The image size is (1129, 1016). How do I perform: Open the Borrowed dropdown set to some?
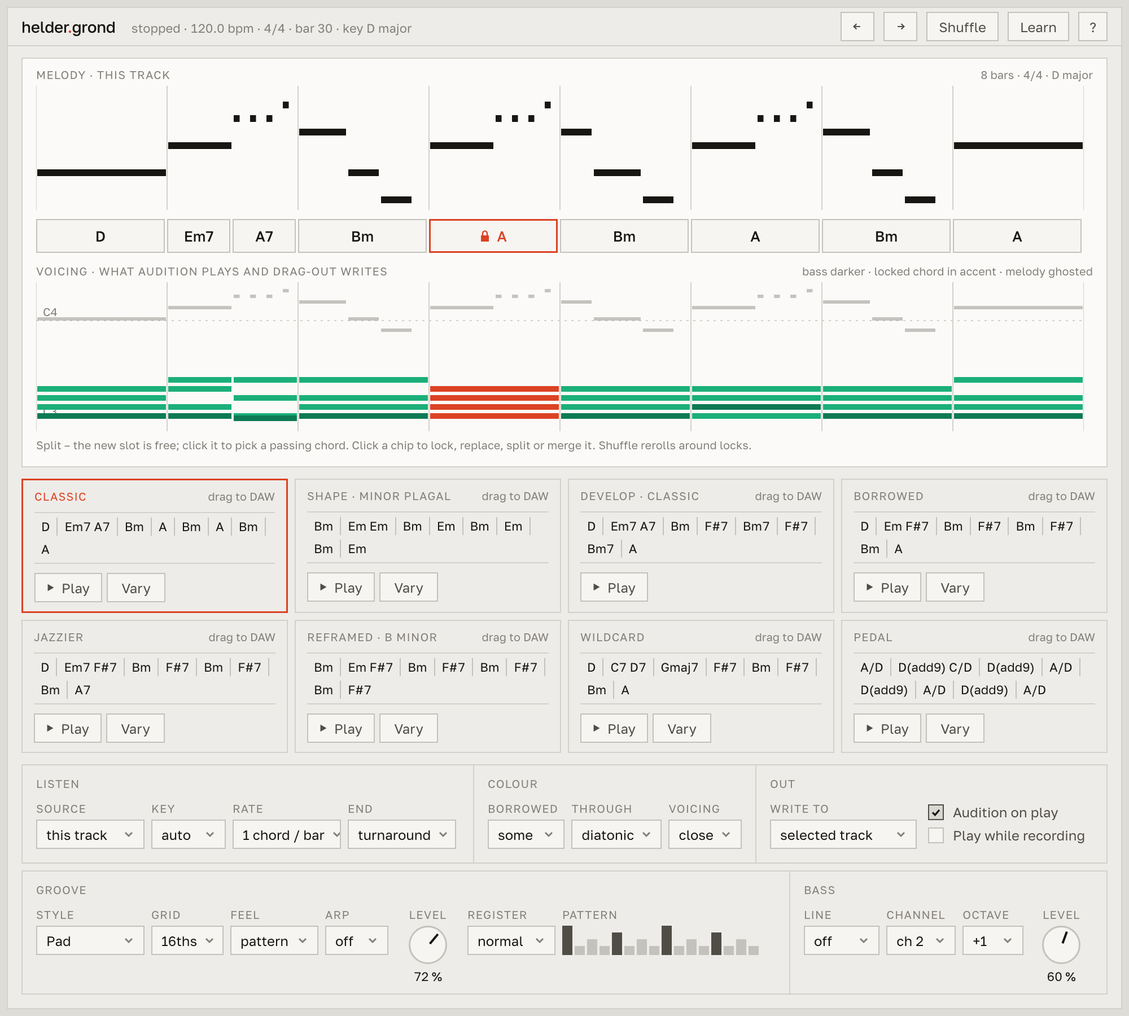tap(526, 835)
